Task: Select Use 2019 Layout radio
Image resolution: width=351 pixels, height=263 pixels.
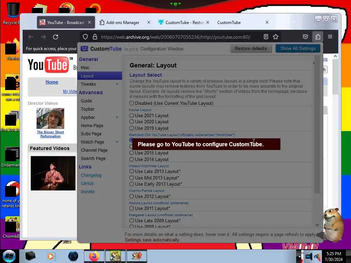Action: pos(131,128)
